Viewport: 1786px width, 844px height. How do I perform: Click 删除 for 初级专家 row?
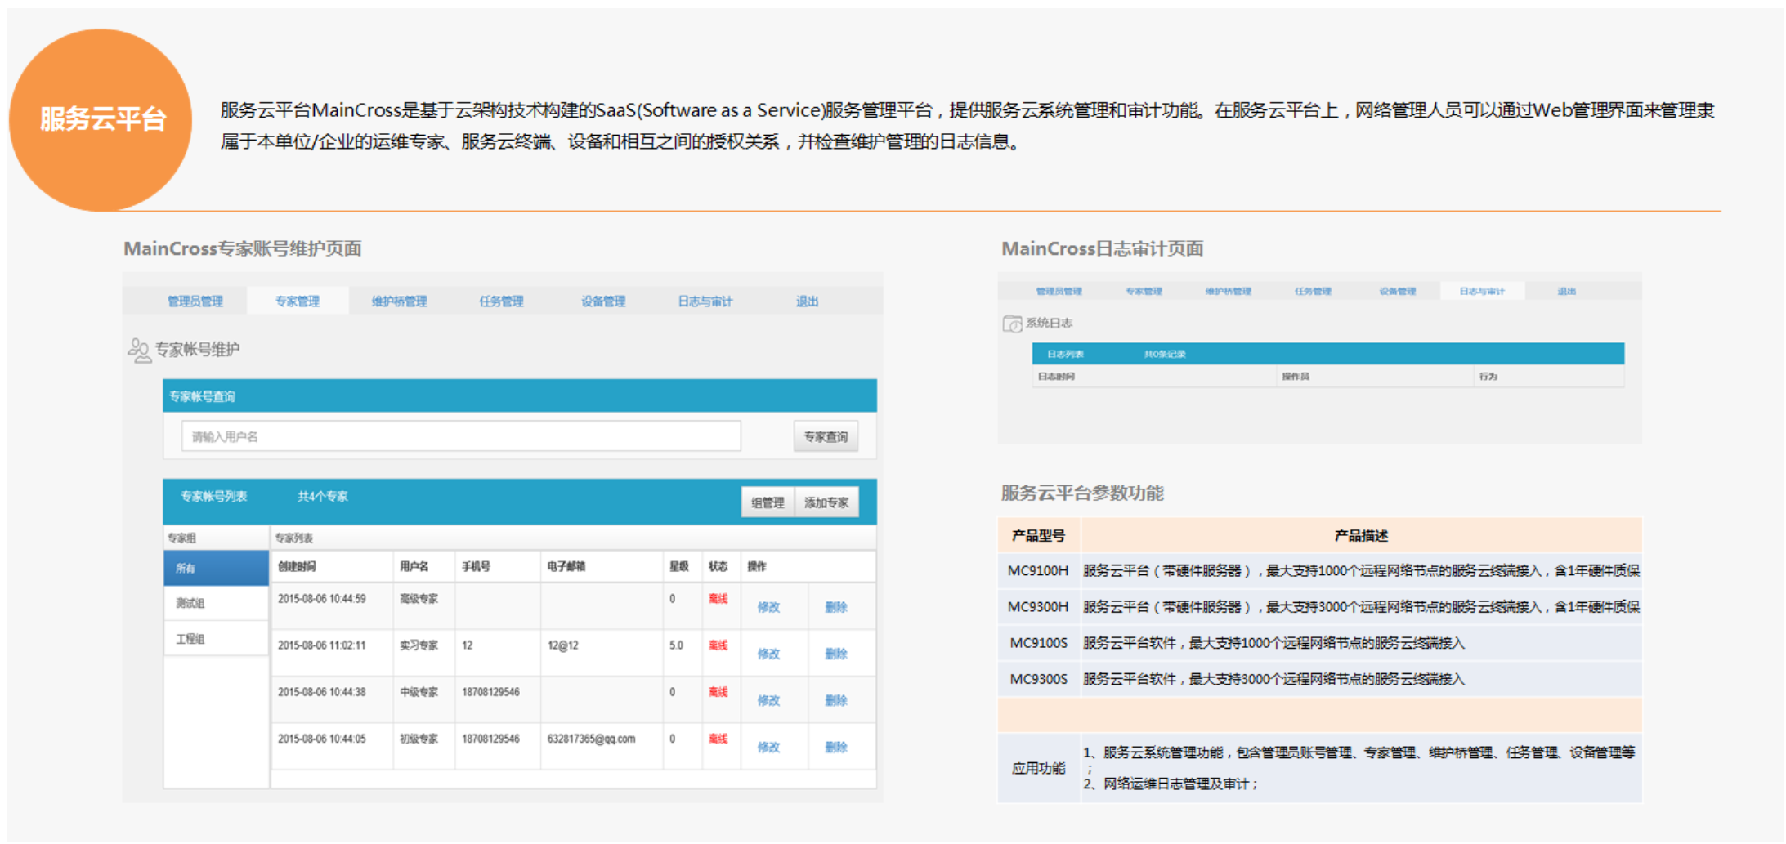click(x=836, y=747)
